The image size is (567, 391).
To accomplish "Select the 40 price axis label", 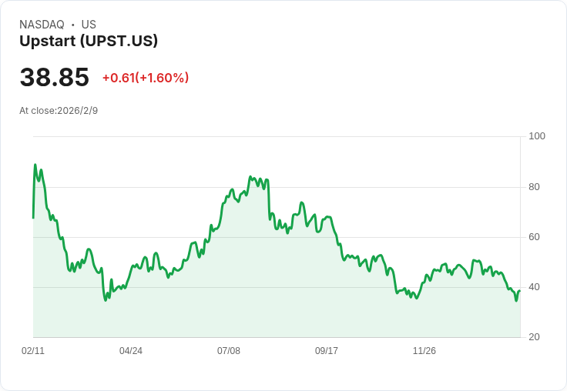I will click(x=535, y=287).
